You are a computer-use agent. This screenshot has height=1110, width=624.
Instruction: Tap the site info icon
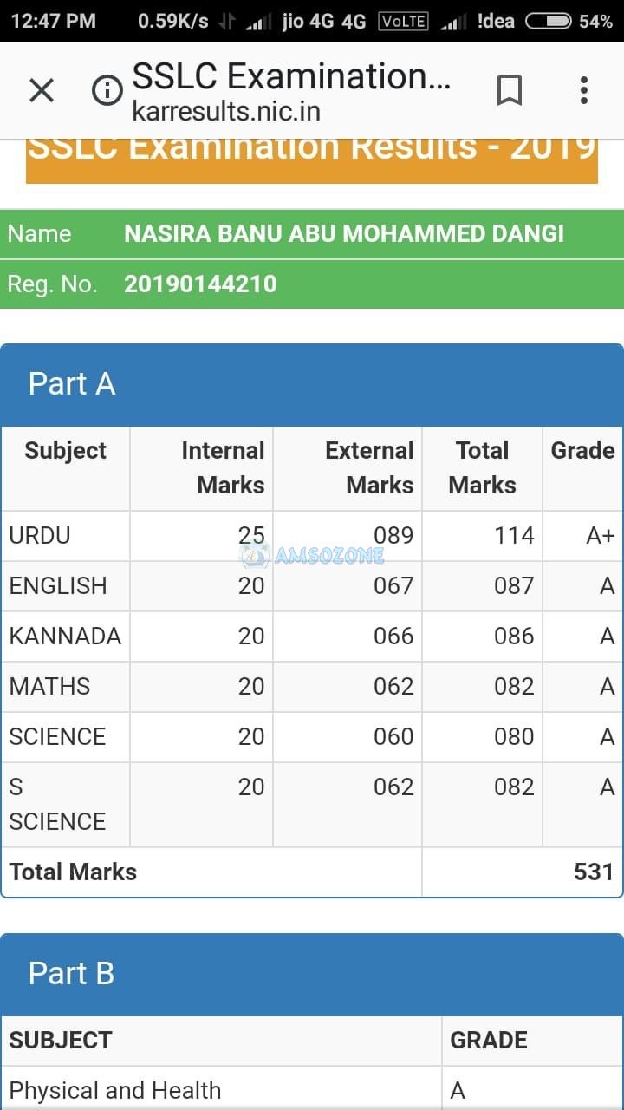point(107,90)
